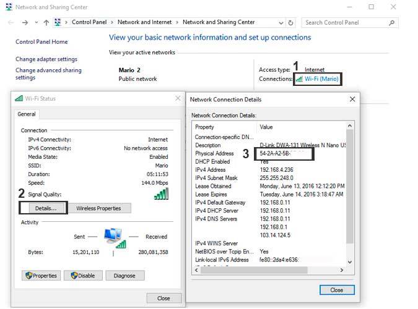The width and height of the screenshot is (418, 309).
Task: Click Mario 2 network name
Action: (129, 70)
